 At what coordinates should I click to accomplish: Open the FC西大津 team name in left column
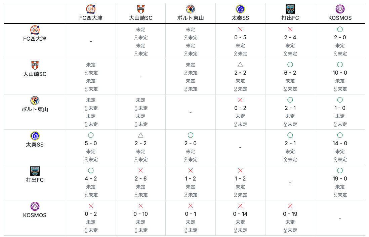pyautogui.click(x=35, y=39)
